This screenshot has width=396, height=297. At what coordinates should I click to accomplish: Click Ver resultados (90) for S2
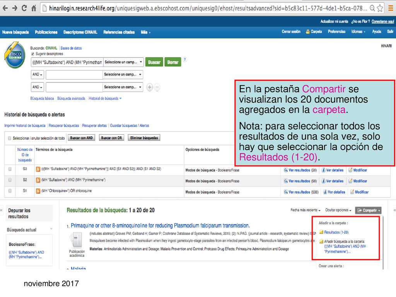pyautogui.click(x=300, y=181)
